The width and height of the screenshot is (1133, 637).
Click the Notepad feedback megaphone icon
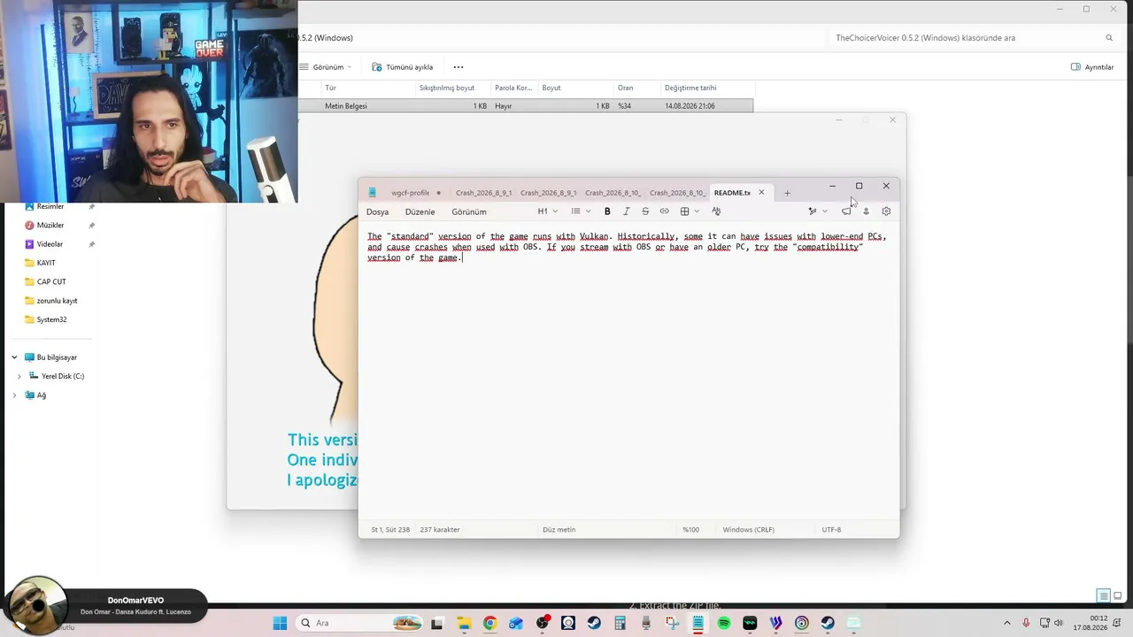[x=846, y=211]
